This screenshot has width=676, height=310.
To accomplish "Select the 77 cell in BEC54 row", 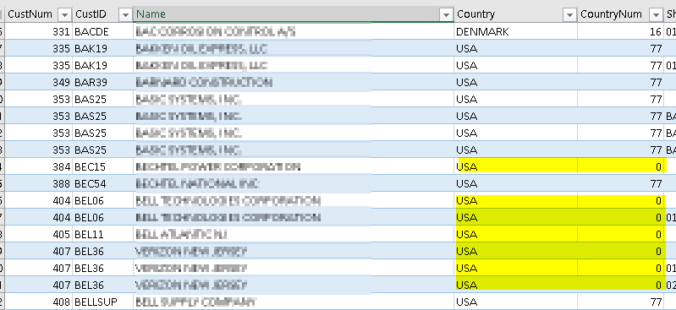I will coord(621,183).
